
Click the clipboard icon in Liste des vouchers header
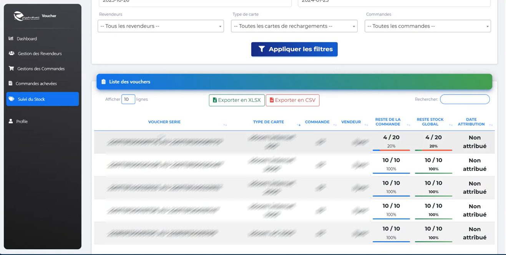(x=103, y=82)
